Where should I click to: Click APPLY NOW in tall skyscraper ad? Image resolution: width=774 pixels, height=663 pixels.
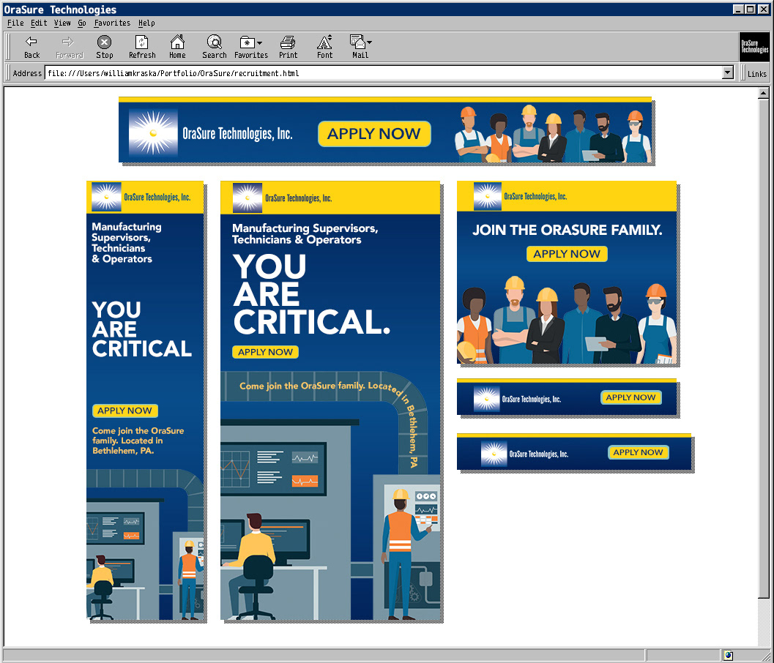tap(124, 411)
